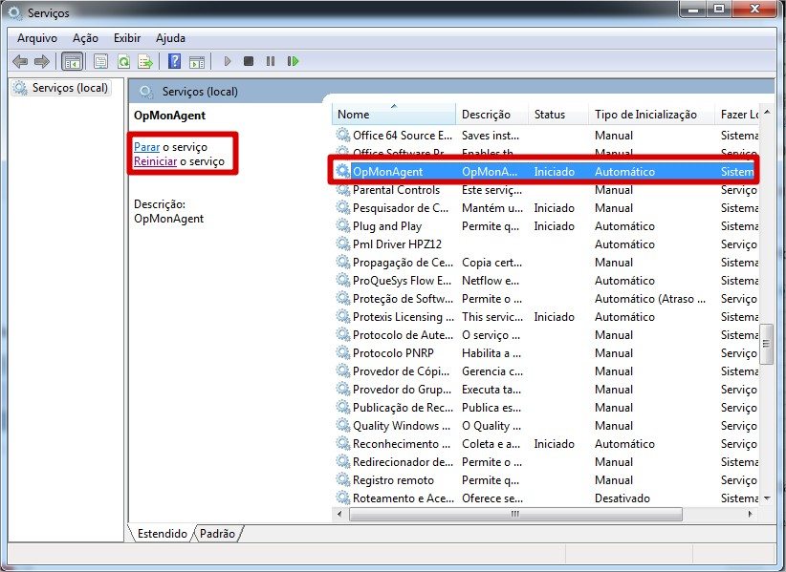786x572 pixels.
Task: Select the Plug and Play service row
Action: [x=387, y=226]
